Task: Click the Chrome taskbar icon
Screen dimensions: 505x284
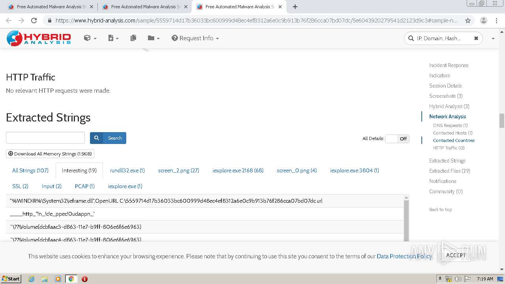Action: pos(71,279)
